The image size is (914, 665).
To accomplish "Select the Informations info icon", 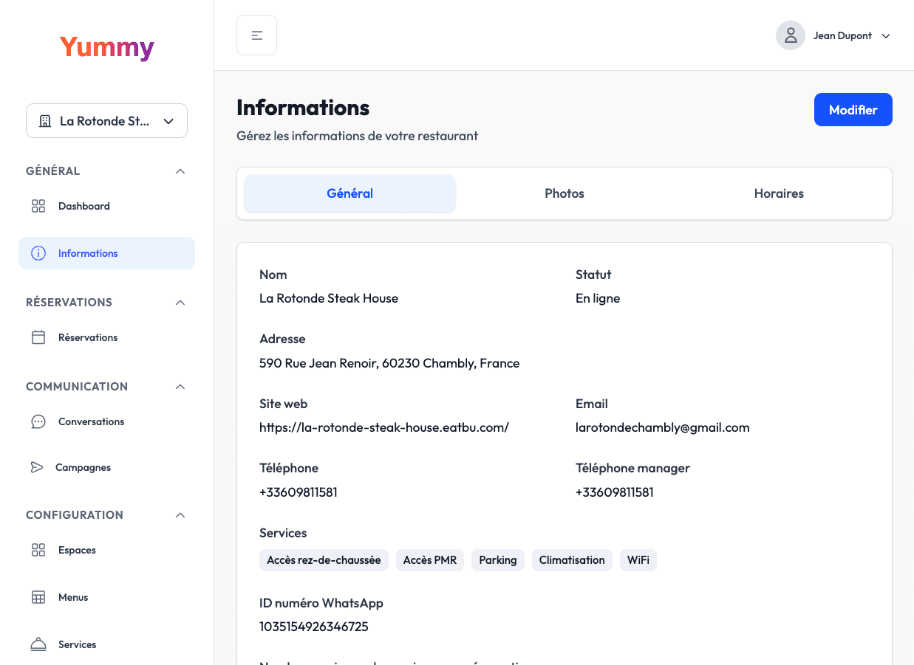I will [38, 253].
